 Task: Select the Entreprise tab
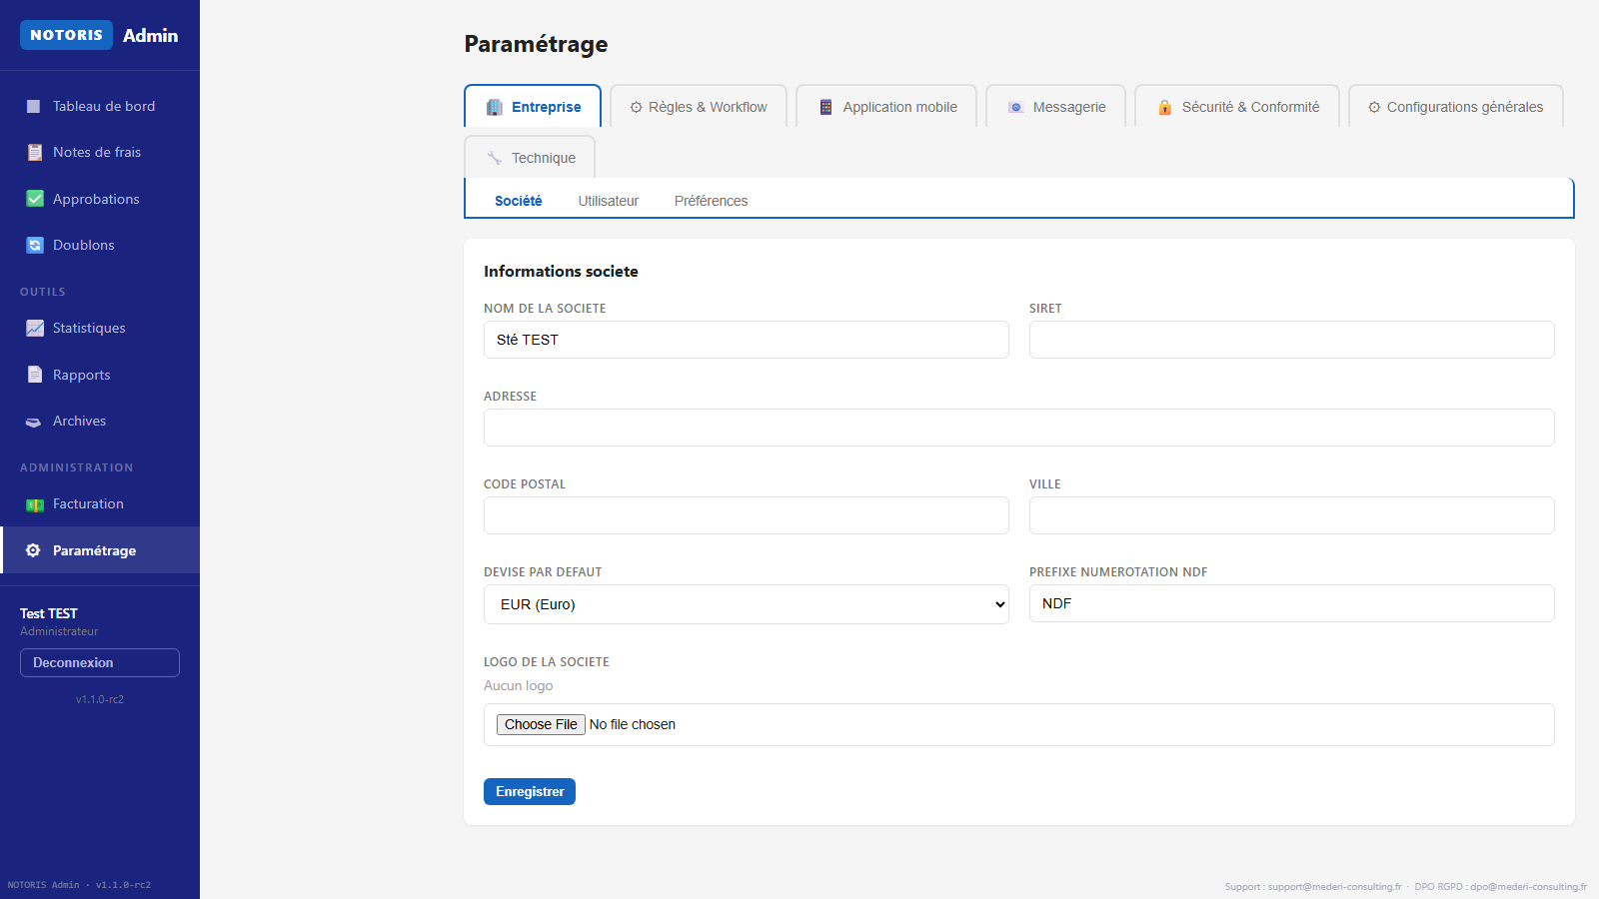533,107
